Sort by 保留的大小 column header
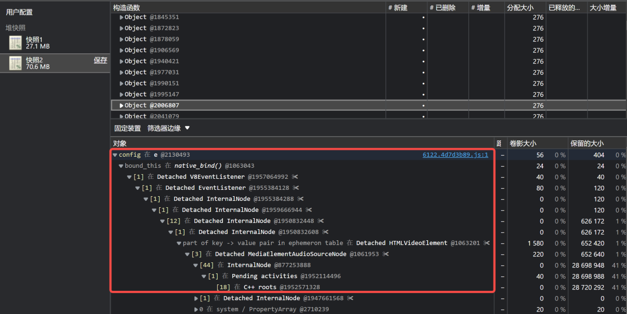627x314 pixels. click(x=587, y=143)
